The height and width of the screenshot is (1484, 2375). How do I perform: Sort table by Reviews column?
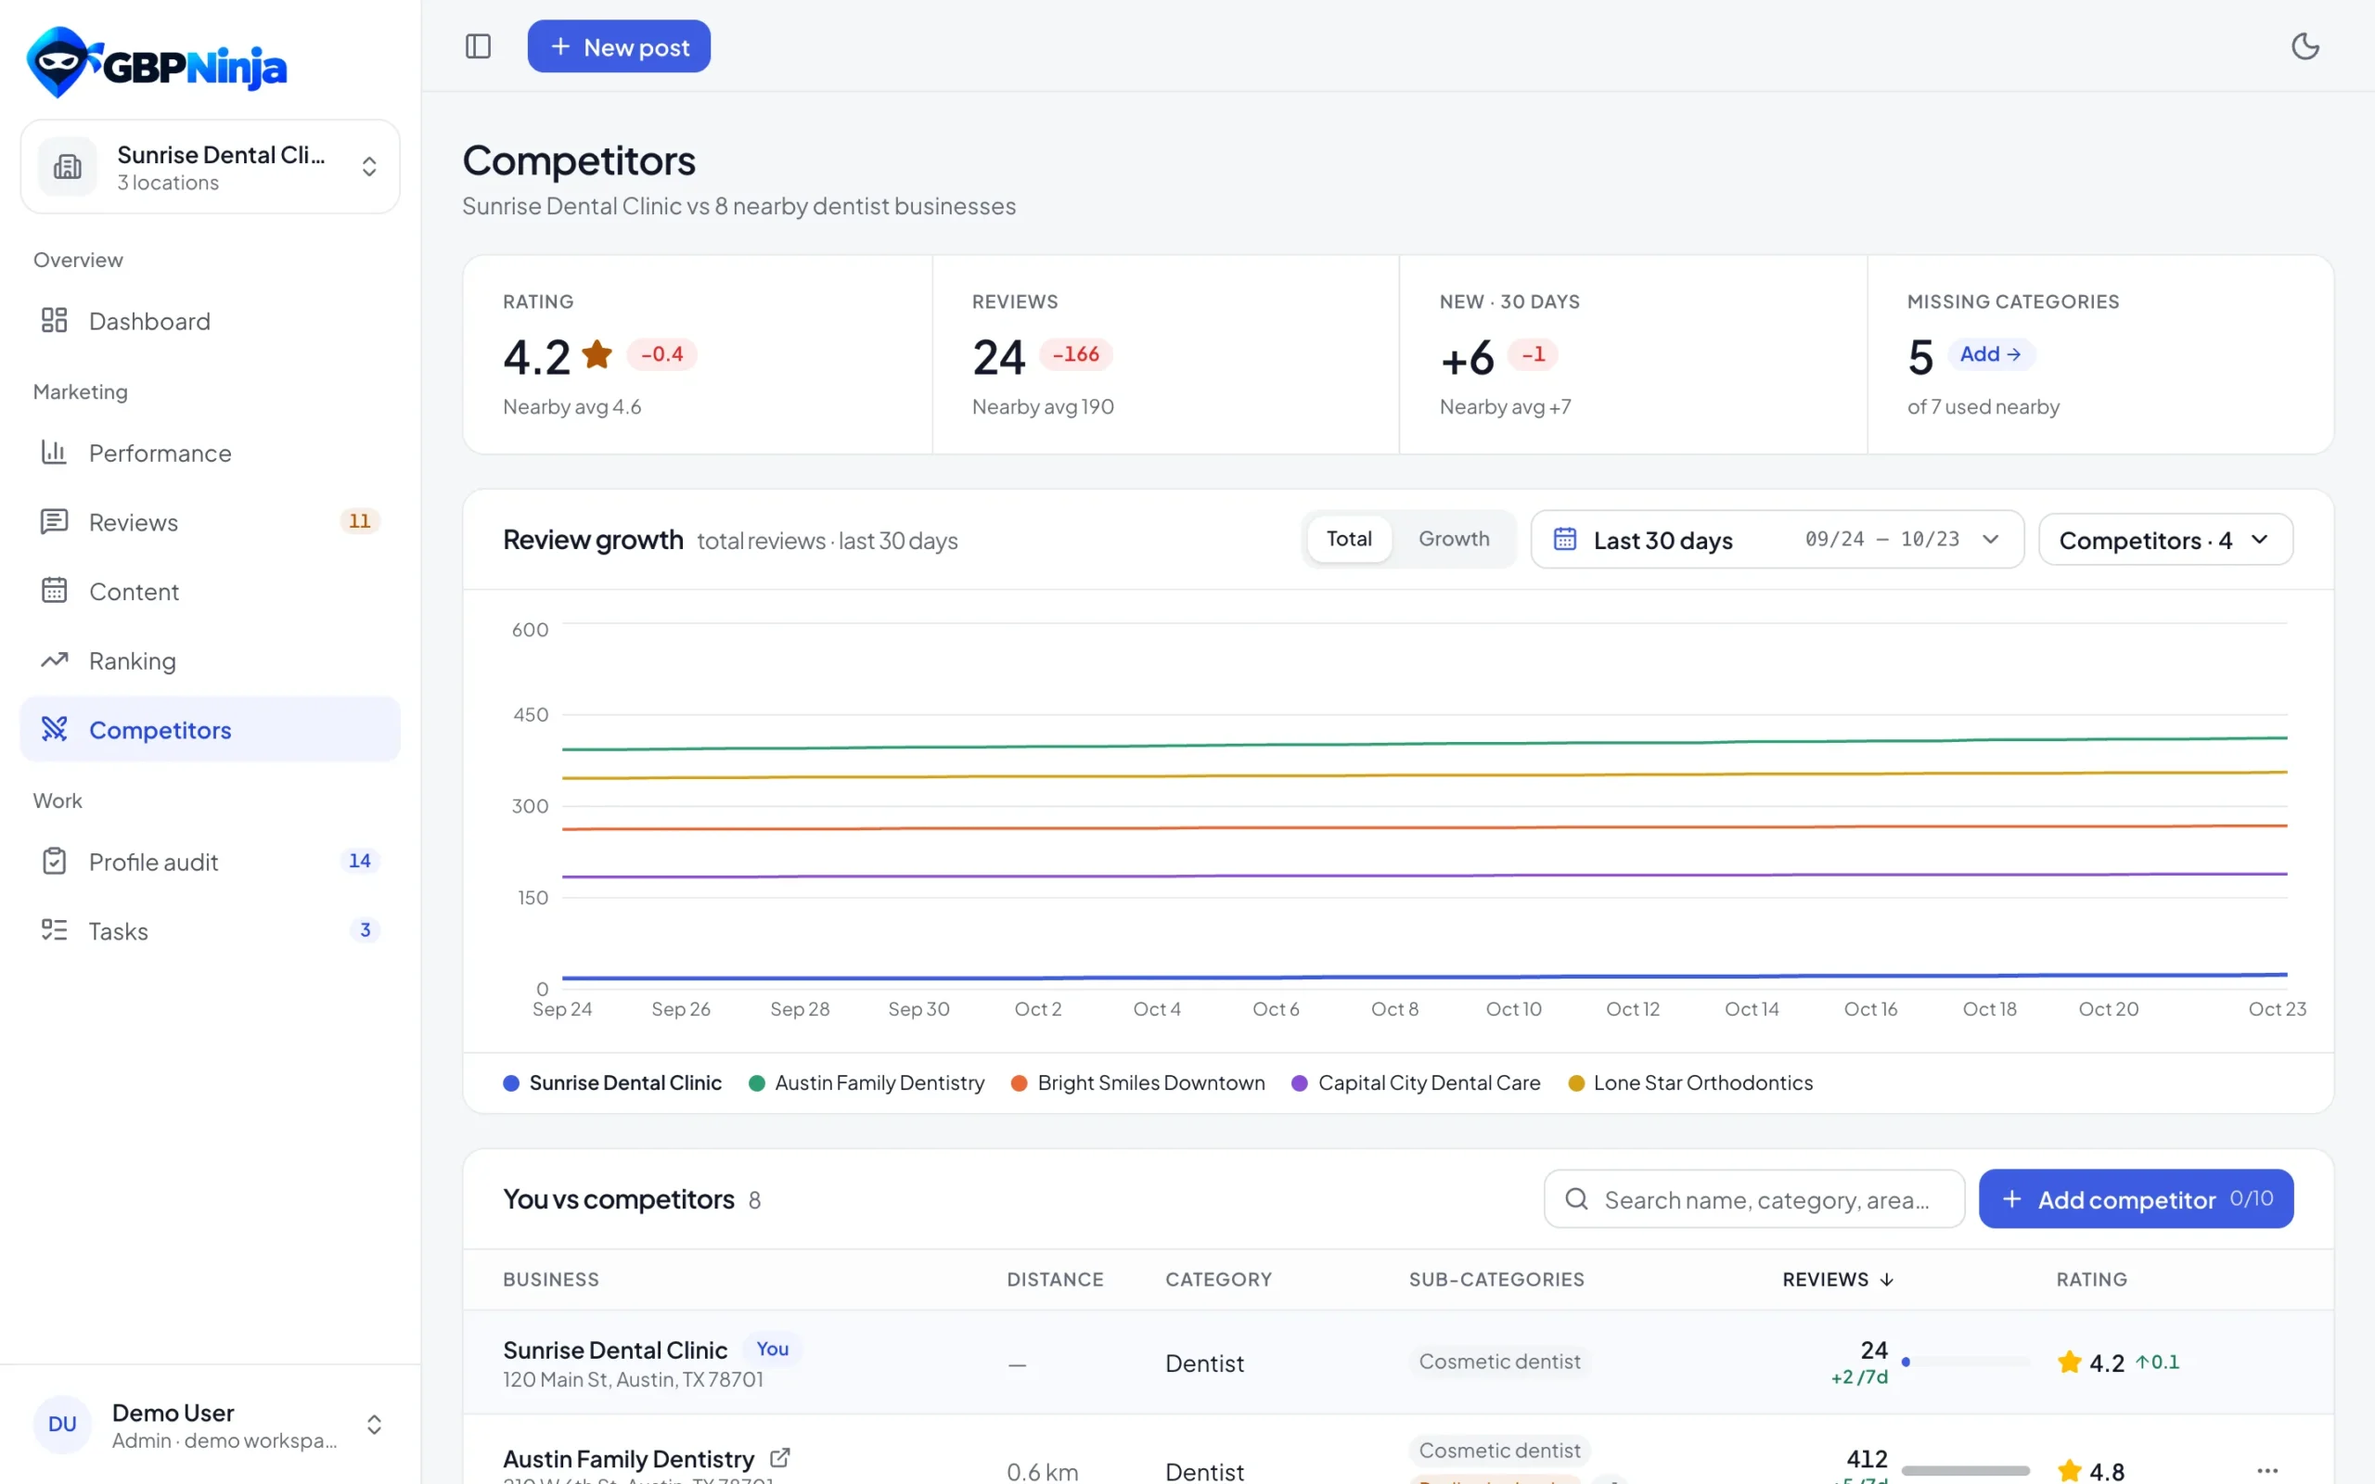tap(1837, 1279)
